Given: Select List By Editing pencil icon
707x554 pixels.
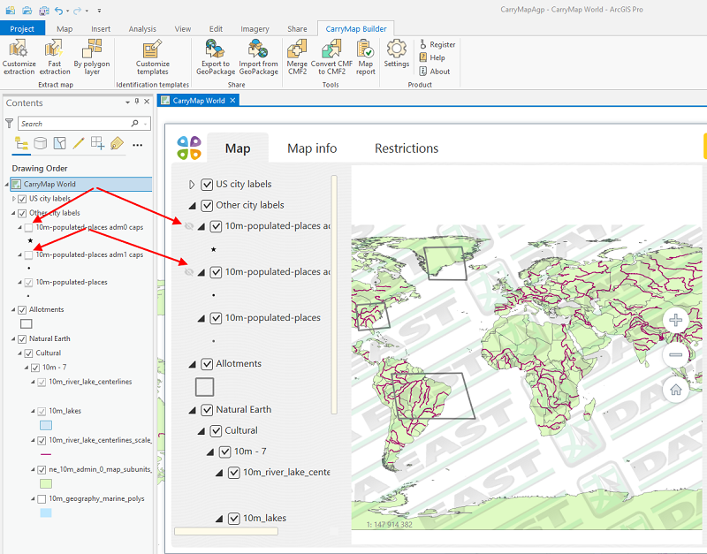Looking at the screenshot, I should tap(79, 144).
